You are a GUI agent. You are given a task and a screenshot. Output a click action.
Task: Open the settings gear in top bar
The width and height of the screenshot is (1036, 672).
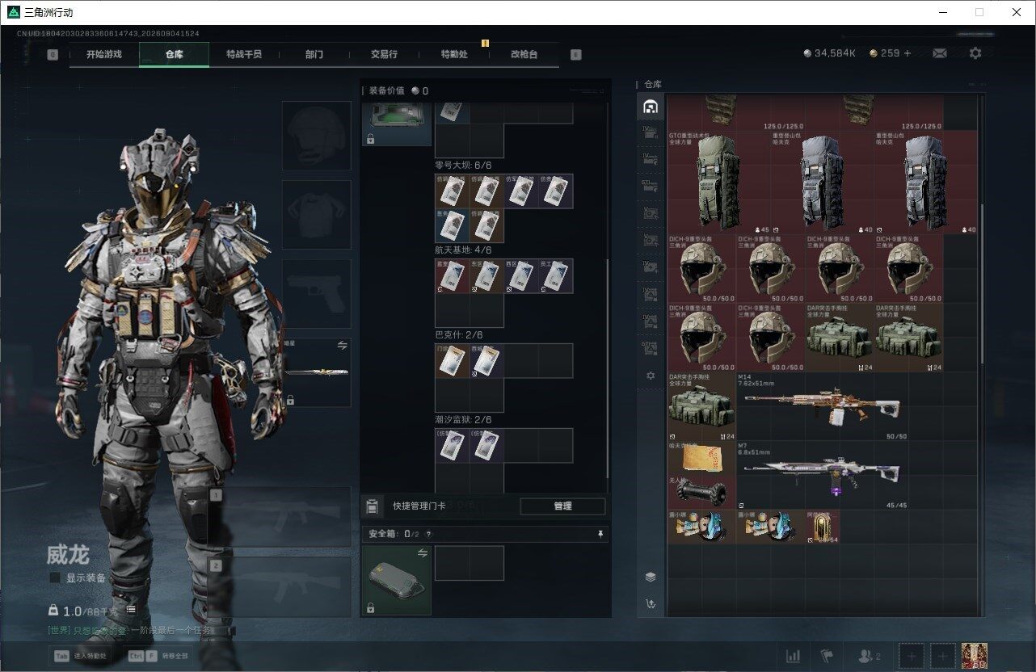click(x=975, y=53)
